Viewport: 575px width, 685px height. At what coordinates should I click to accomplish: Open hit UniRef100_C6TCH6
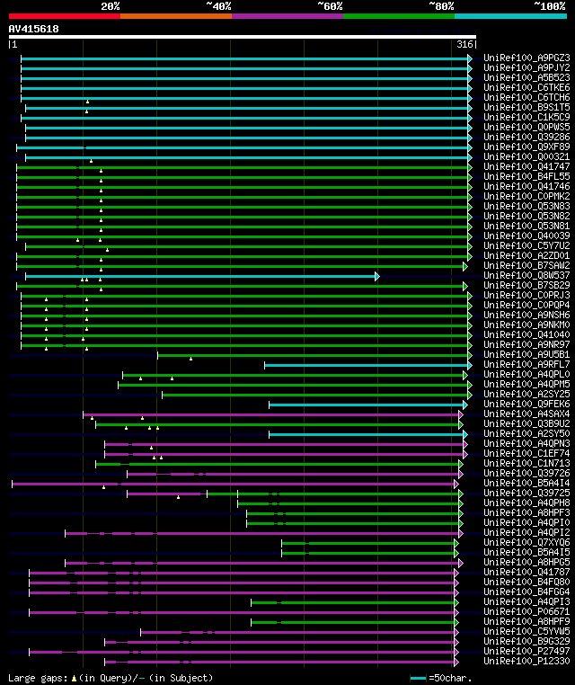pyautogui.click(x=526, y=97)
